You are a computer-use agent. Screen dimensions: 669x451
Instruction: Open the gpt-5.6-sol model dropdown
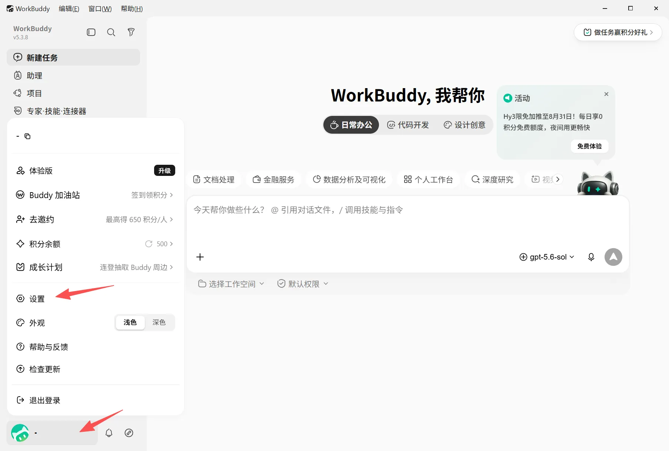coord(547,257)
